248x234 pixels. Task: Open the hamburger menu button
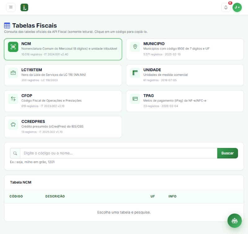click(x=11, y=7)
